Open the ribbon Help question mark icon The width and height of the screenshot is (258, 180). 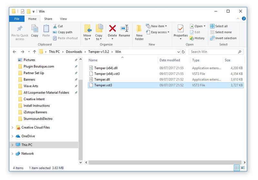click(244, 19)
